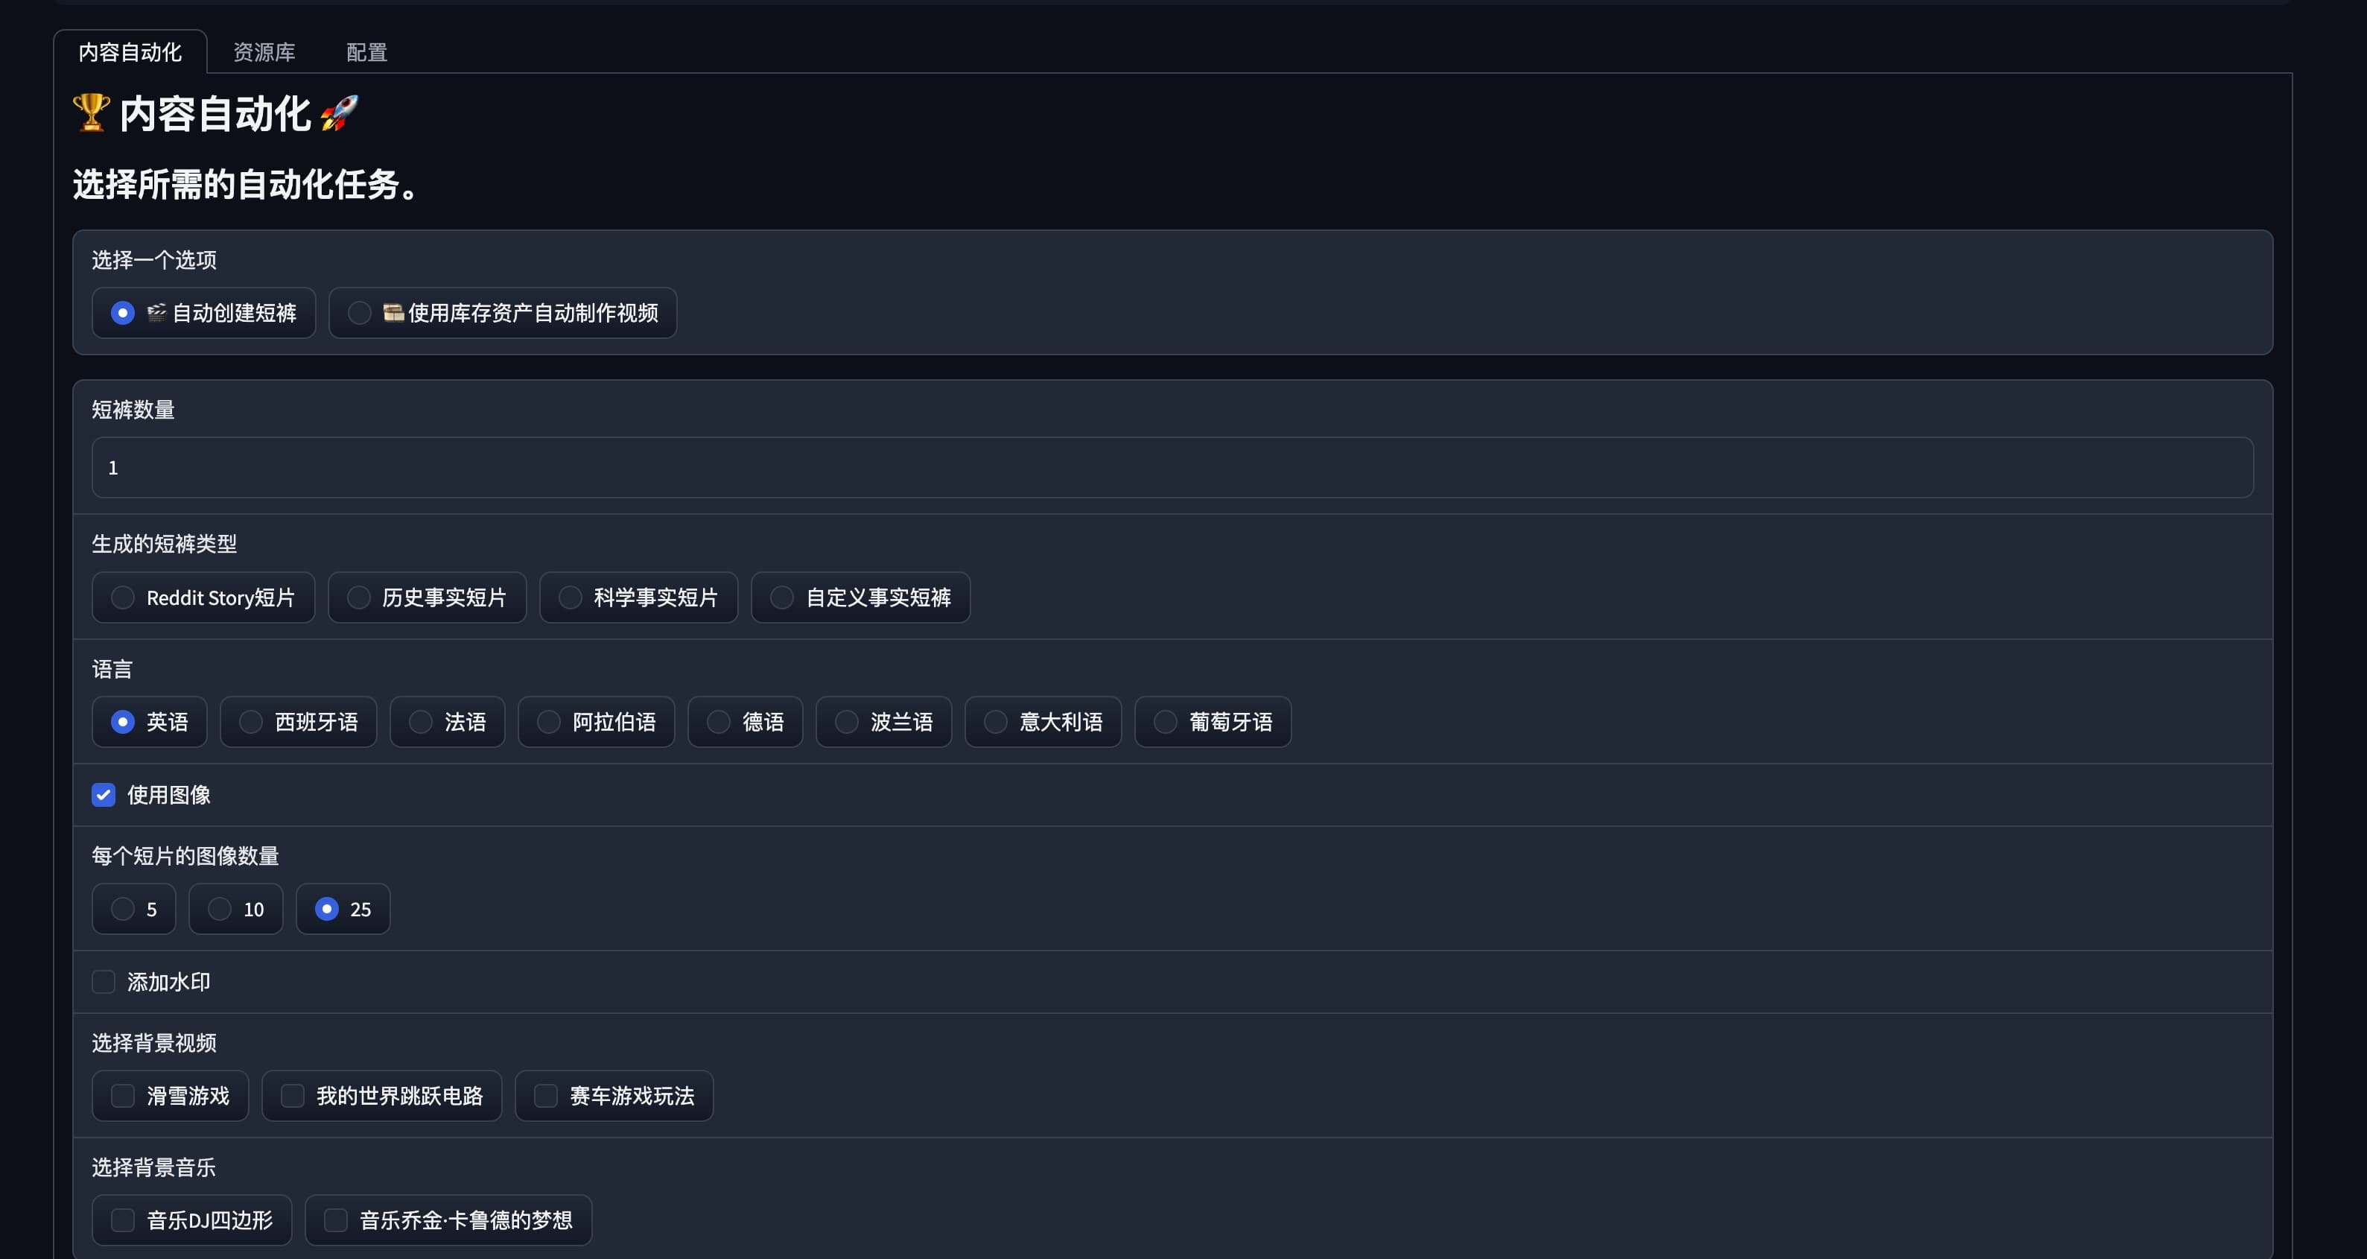Set language to 西班牙语
Image resolution: width=2367 pixels, height=1259 pixels.
pyautogui.click(x=251, y=723)
